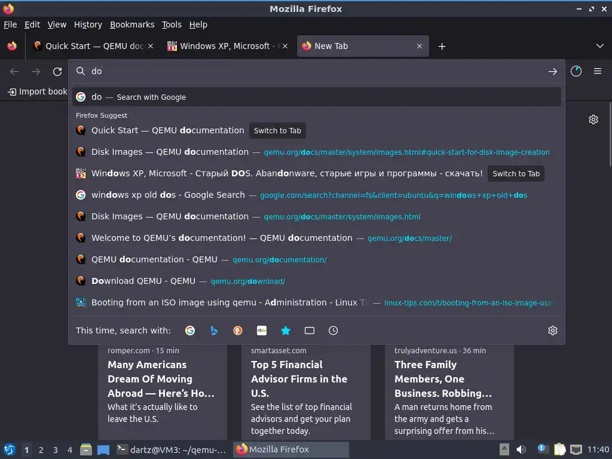
Task: Click the address bar text field
Action: (316, 71)
